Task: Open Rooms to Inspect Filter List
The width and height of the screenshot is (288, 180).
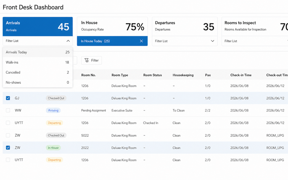Action: point(255,41)
